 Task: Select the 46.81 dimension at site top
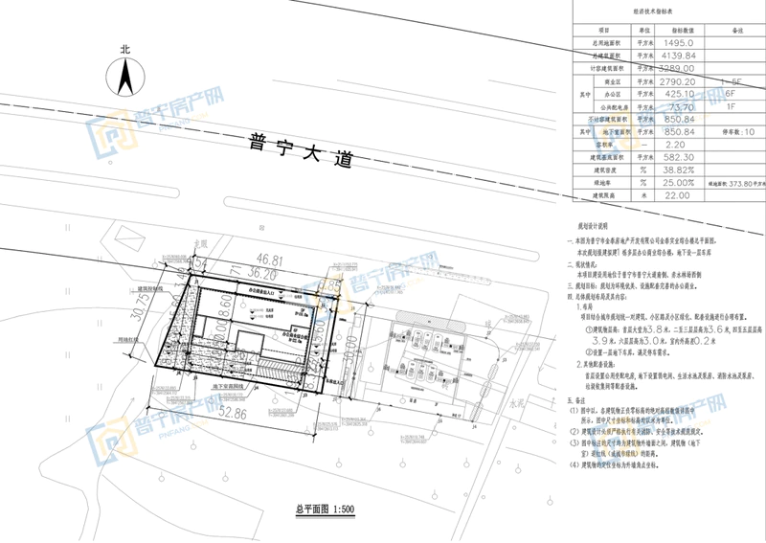click(x=271, y=260)
